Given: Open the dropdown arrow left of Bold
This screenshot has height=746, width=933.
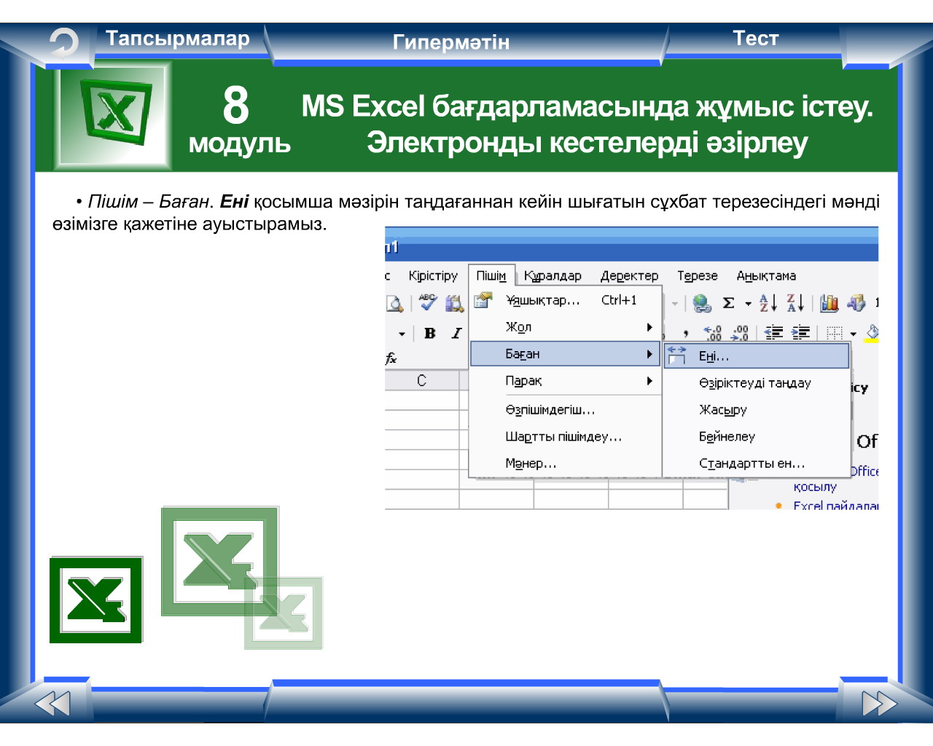Looking at the screenshot, I should [x=402, y=334].
